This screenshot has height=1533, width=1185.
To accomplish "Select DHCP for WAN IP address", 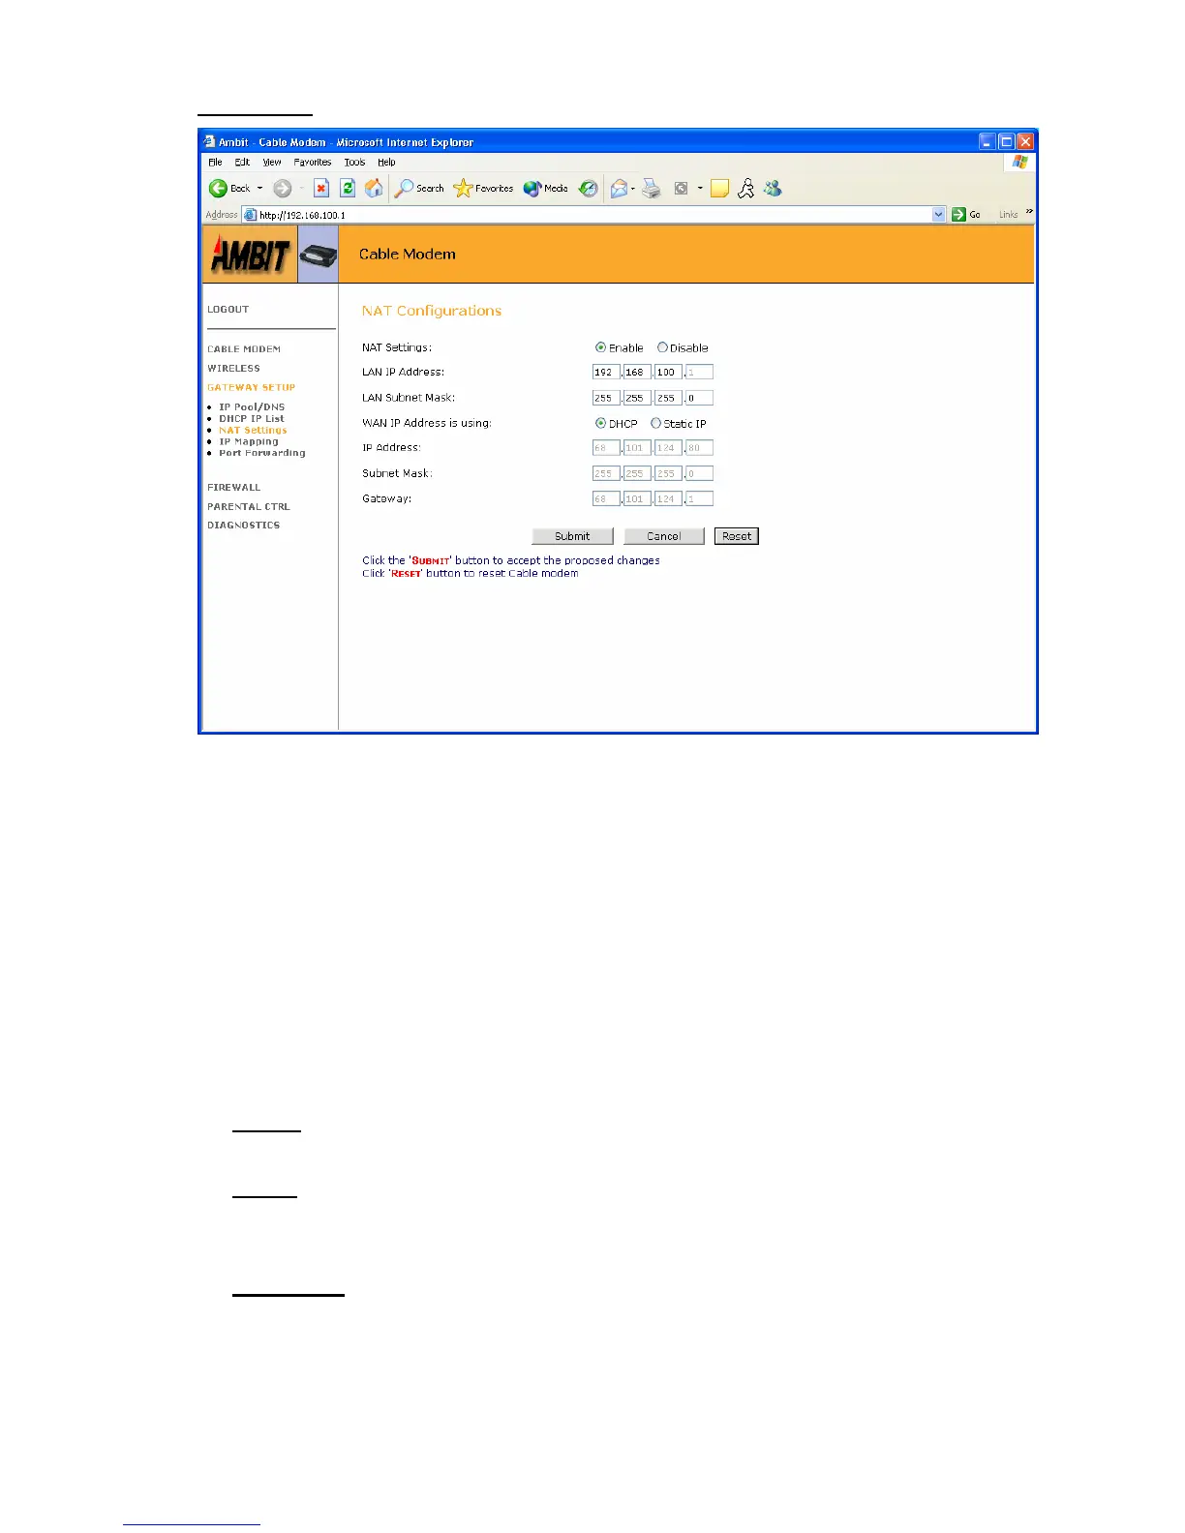I will [600, 423].
